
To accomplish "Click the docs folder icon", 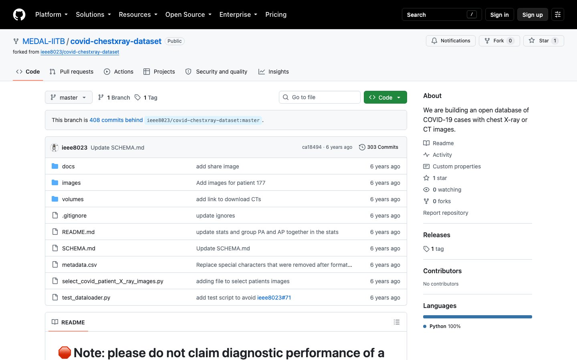I will [x=55, y=166].
